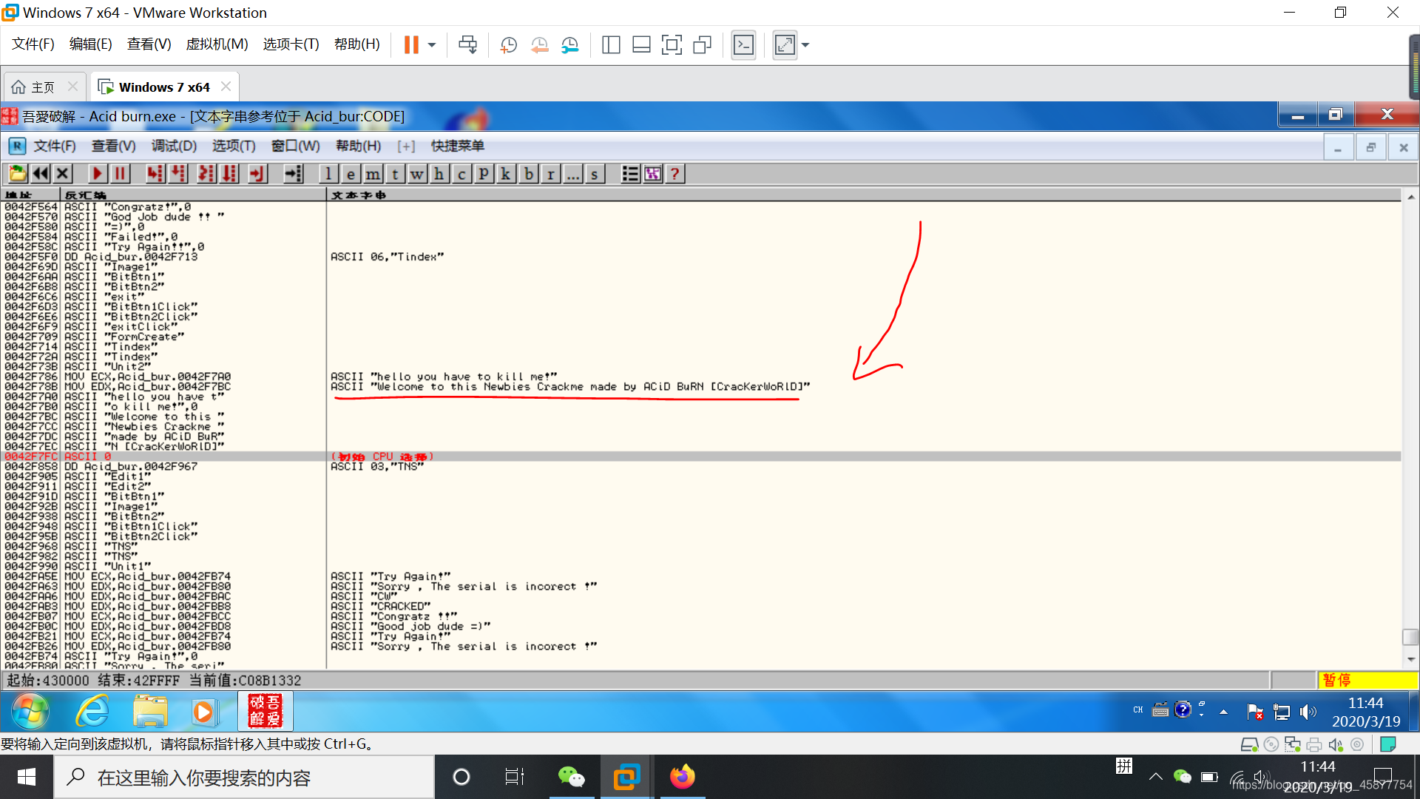Image resolution: width=1420 pixels, height=799 pixels.
Task: Click the red question mark help icon
Action: [x=674, y=174]
